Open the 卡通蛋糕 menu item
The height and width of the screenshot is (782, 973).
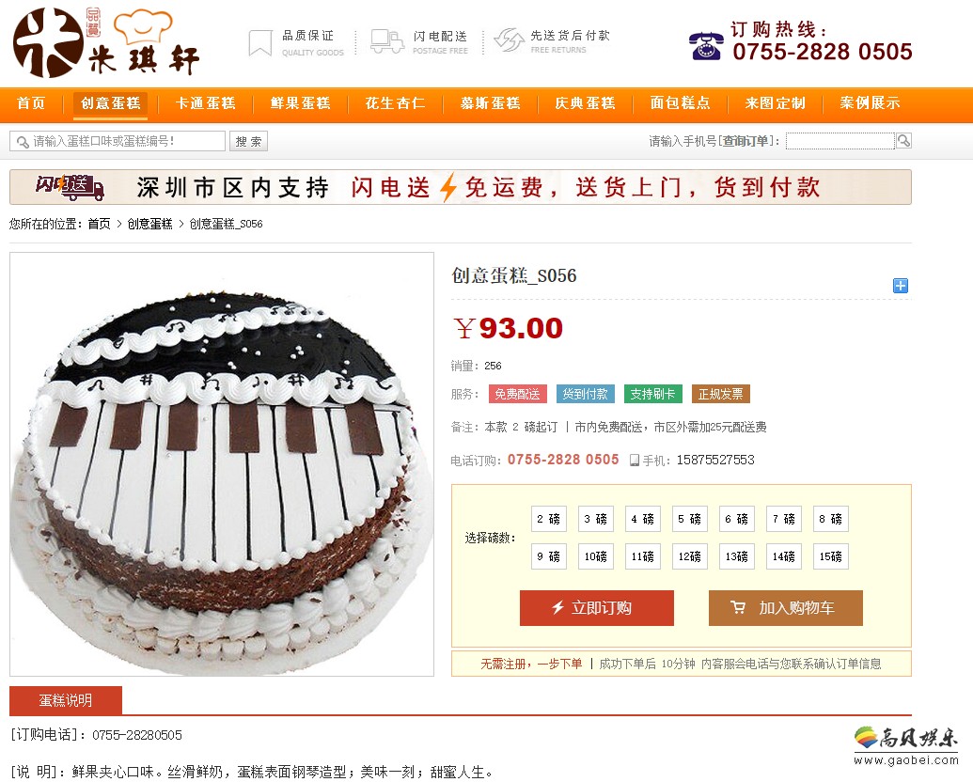pos(205,103)
